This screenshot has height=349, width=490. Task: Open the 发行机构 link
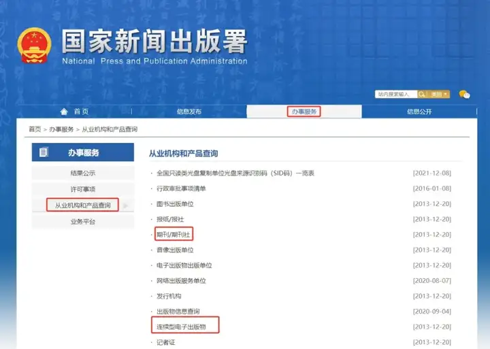169,296
